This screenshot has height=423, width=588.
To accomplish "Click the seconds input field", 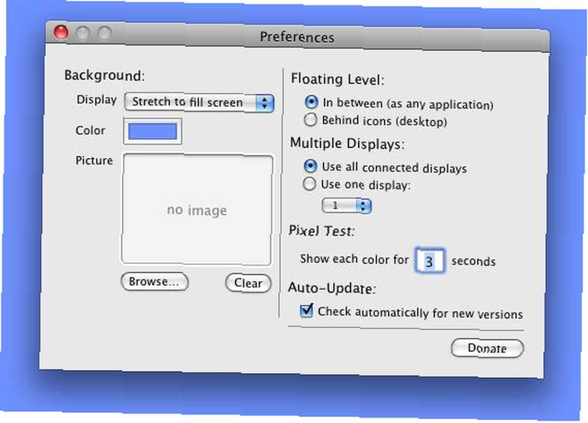I will point(430,261).
